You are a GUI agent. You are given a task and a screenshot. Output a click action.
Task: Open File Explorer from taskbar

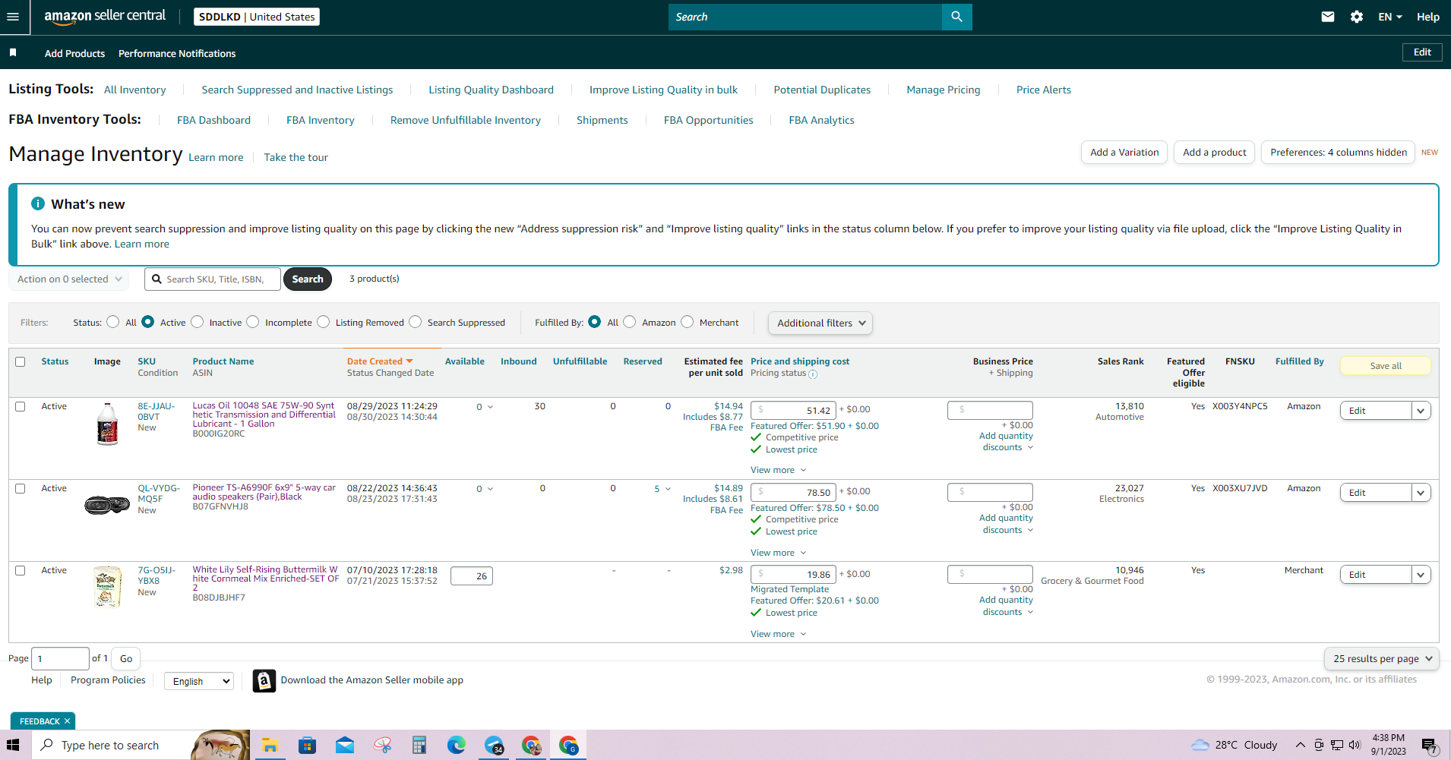coord(270,746)
